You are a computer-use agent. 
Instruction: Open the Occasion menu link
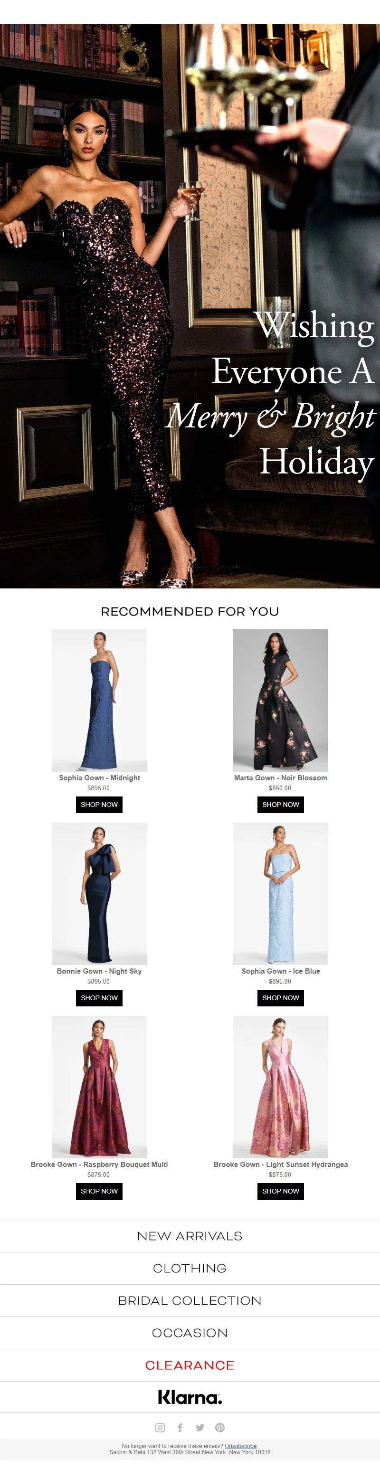pyautogui.click(x=190, y=1332)
